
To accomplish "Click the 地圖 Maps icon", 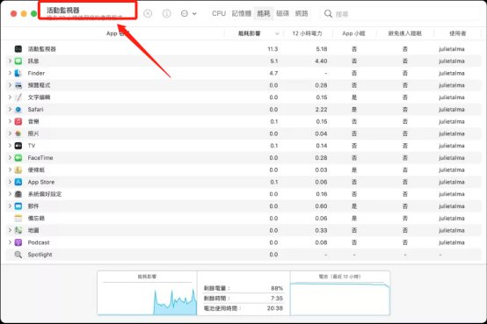I will click(18, 230).
